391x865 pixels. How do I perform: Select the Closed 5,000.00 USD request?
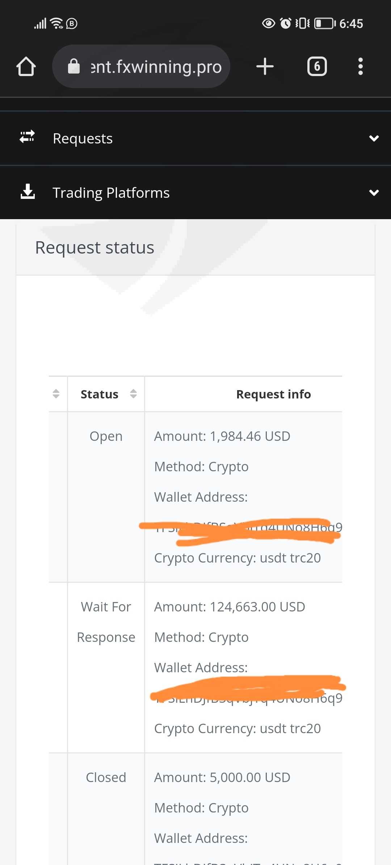[222, 777]
